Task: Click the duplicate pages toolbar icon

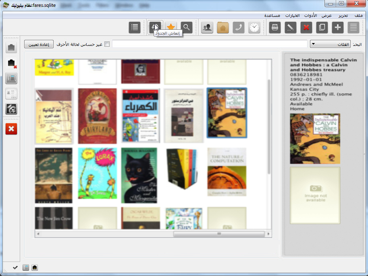Action: 322,27
